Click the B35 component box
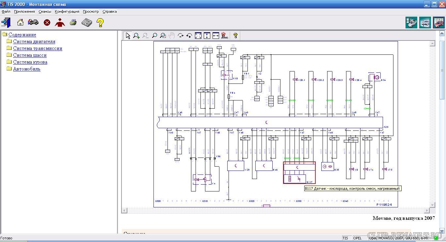This screenshot has height=242, width=446. coord(327,166)
